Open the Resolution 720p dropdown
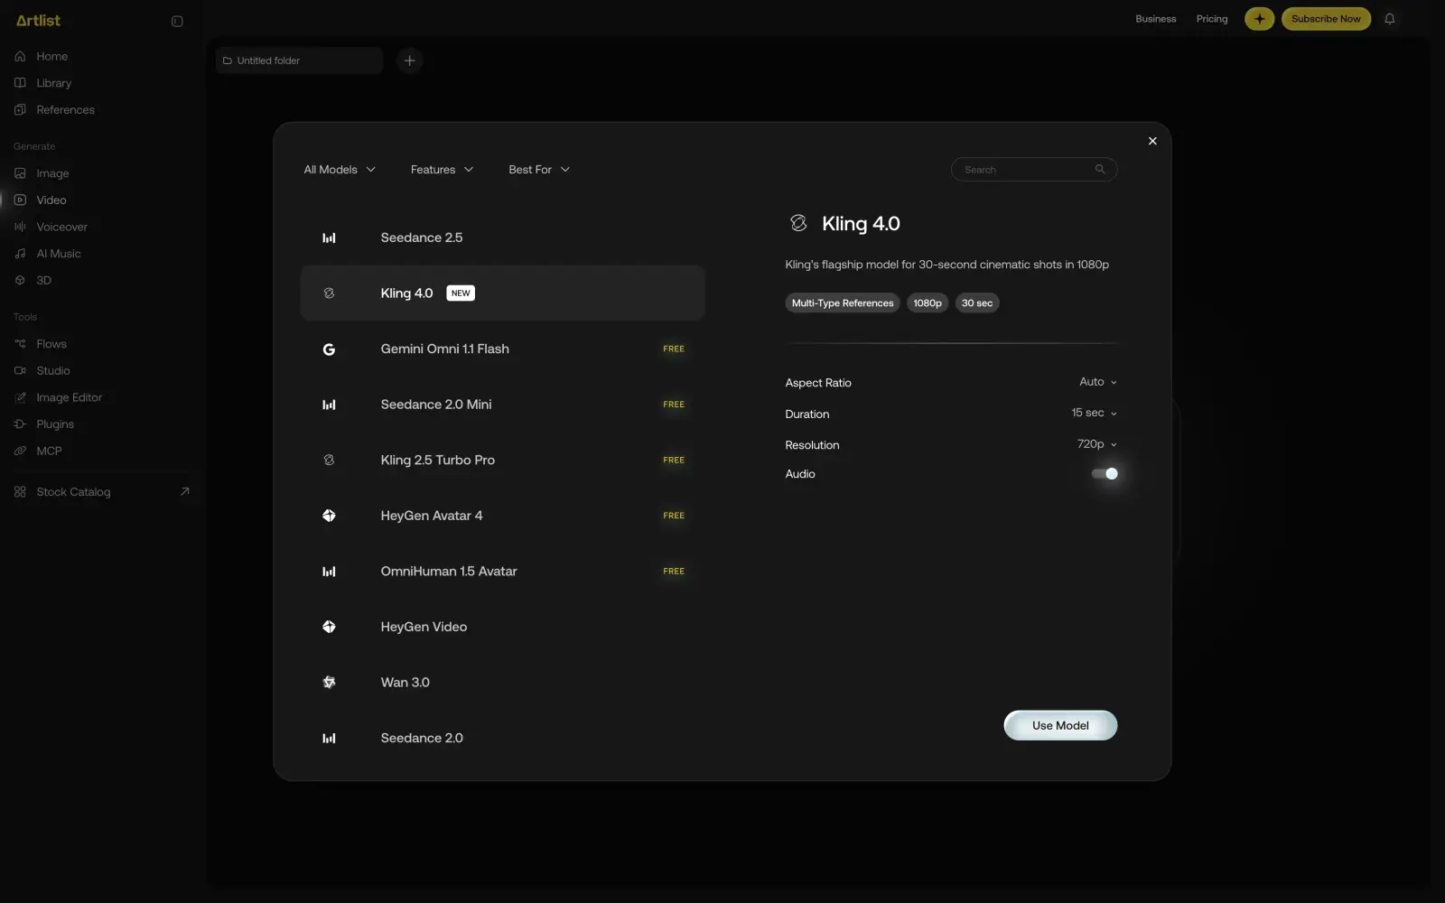 pos(1096,444)
